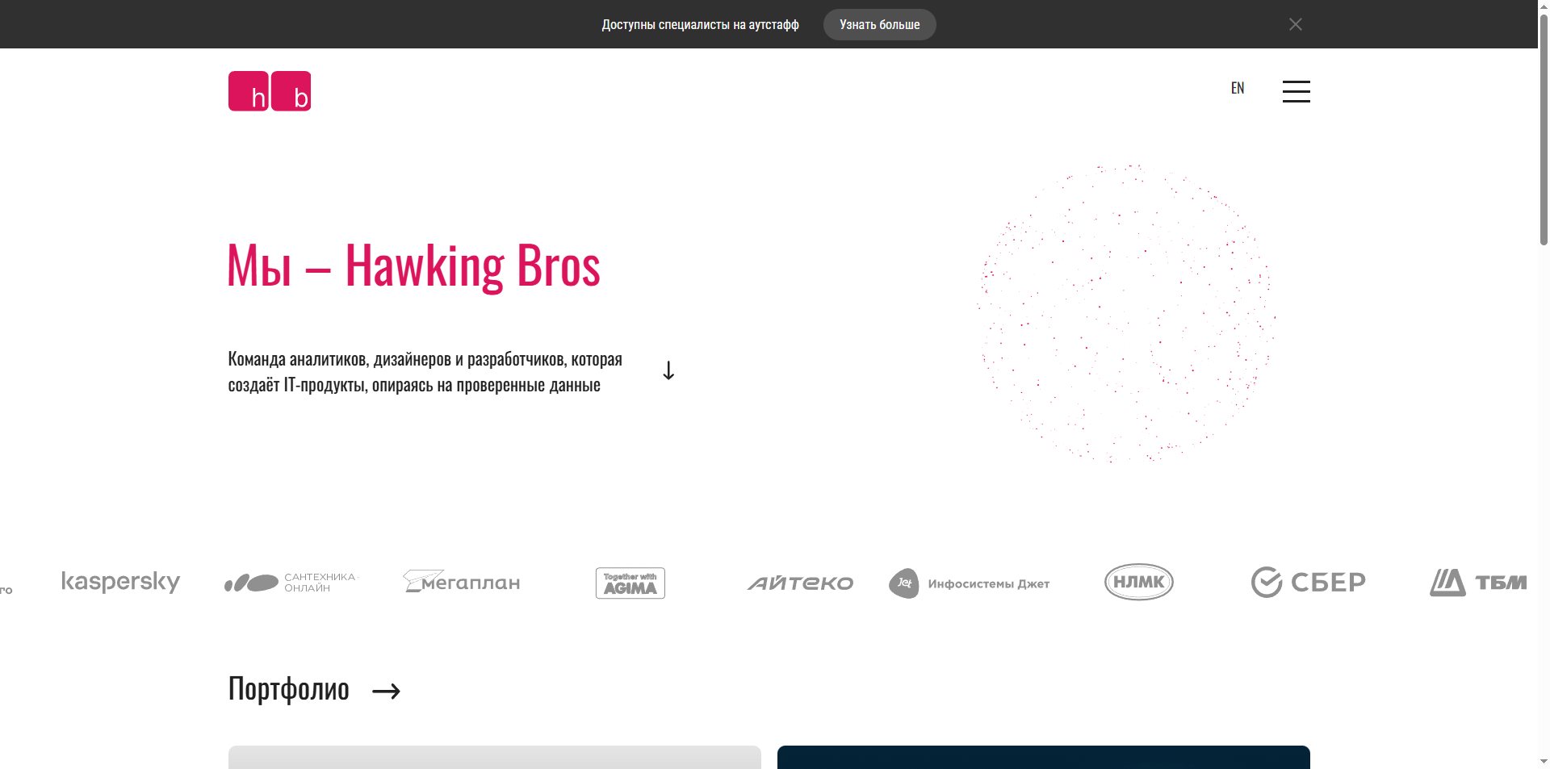Click the Инфосистемы Джет logo
Viewport: 1550px width, 769px height.
969,583
